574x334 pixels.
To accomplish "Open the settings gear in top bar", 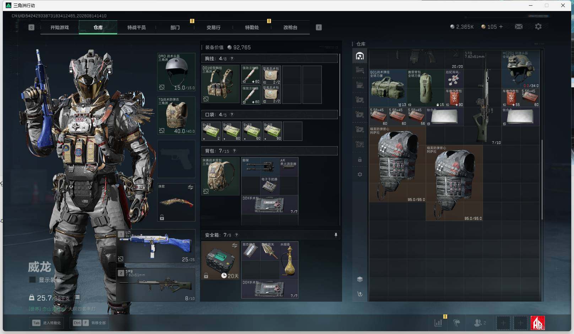I will click(x=538, y=27).
